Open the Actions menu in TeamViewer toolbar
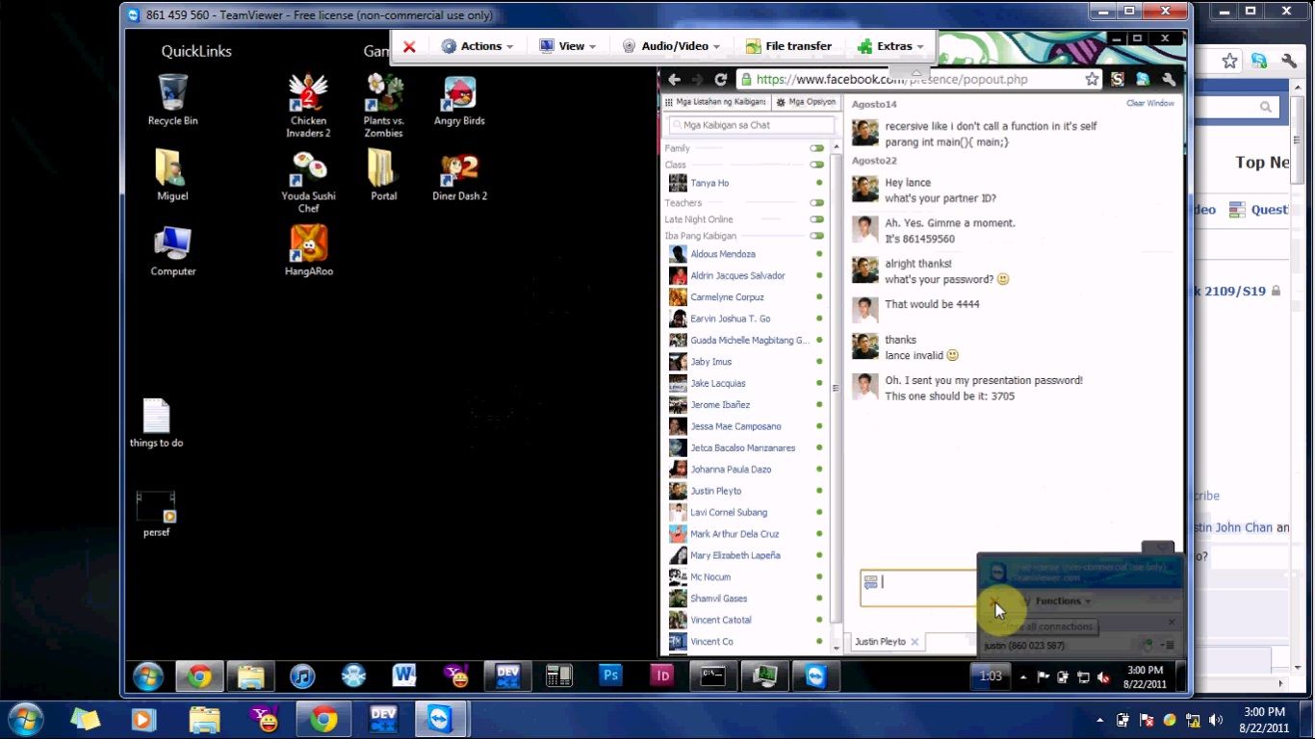Image resolution: width=1315 pixels, height=739 pixels. (478, 45)
